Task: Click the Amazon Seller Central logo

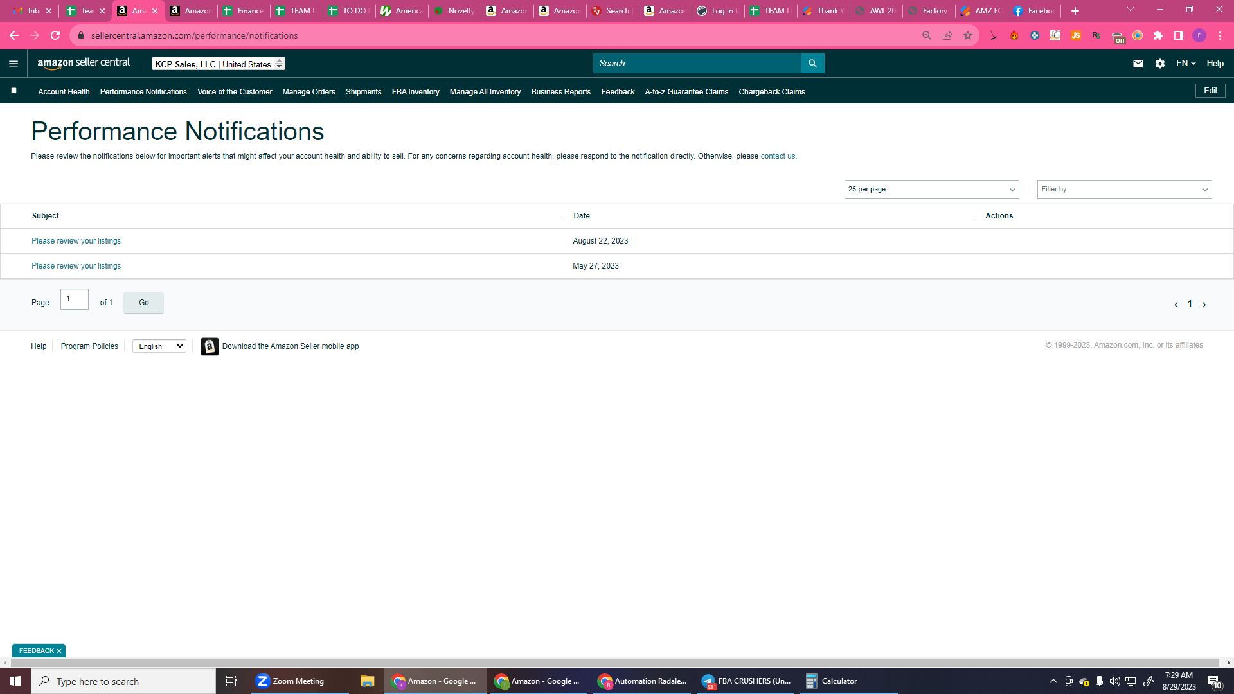Action: [x=84, y=63]
